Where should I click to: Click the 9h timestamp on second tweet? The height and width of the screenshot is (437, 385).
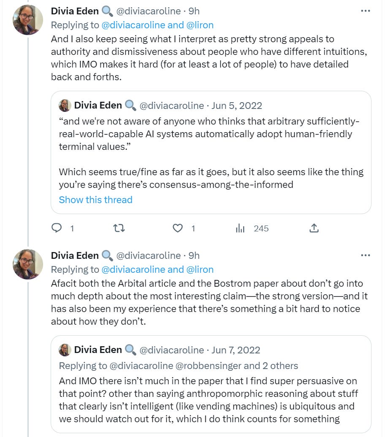194,255
